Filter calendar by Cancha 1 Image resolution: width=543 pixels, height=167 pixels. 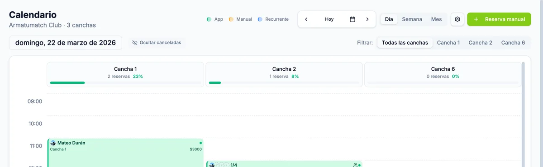448,43
